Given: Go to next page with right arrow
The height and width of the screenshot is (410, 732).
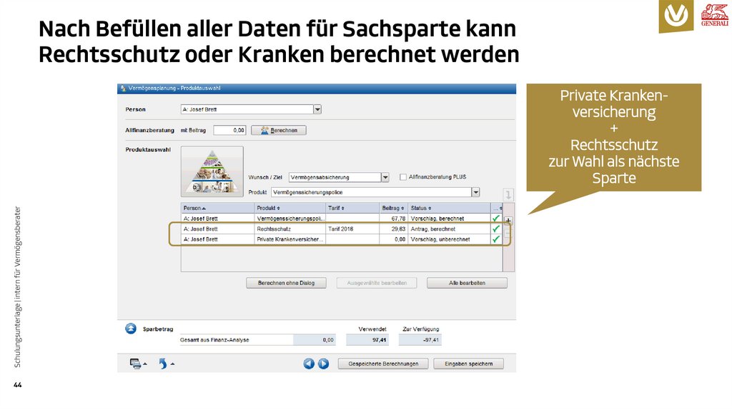Looking at the screenshot, I should (323, 364).
